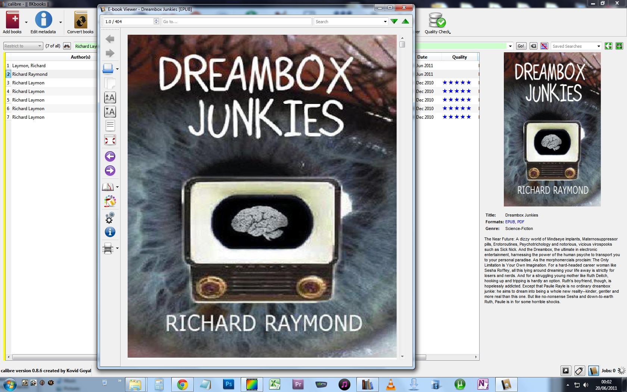Open the Windows Start button
This screenshot has width=627, height=392.
coord(10,384)
